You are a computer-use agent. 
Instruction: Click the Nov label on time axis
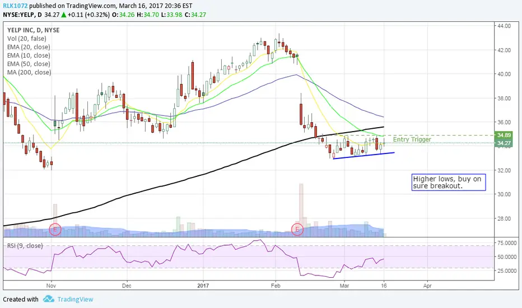[x=51, y=286]
